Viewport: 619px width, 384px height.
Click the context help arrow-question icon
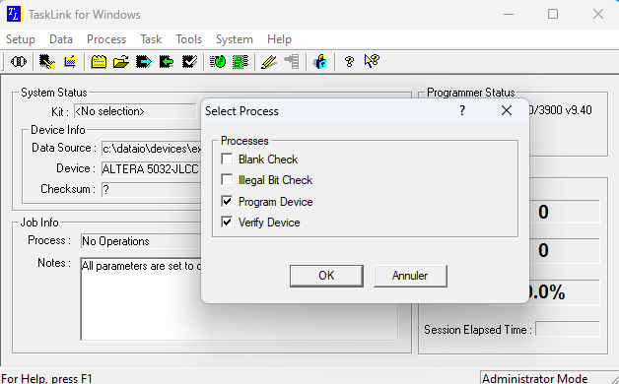point(372,61)
